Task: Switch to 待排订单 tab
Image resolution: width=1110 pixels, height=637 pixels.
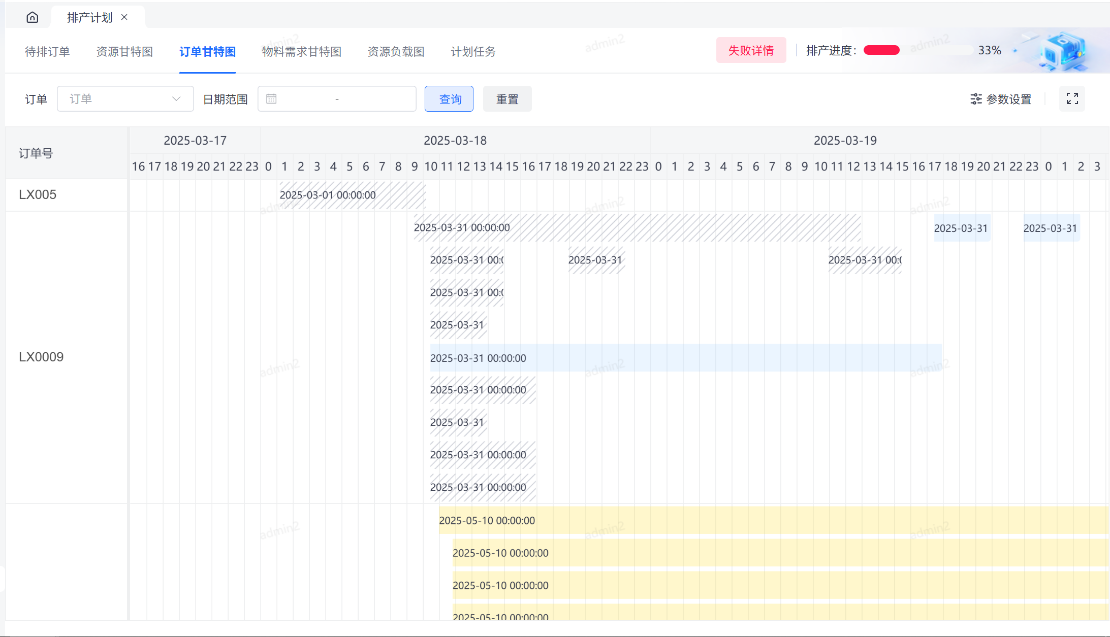Action: (47, 52)
